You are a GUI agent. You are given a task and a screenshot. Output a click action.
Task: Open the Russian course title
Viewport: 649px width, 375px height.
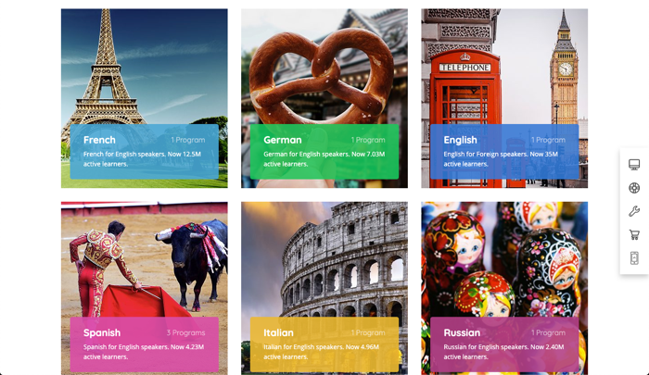coord(462,332)
